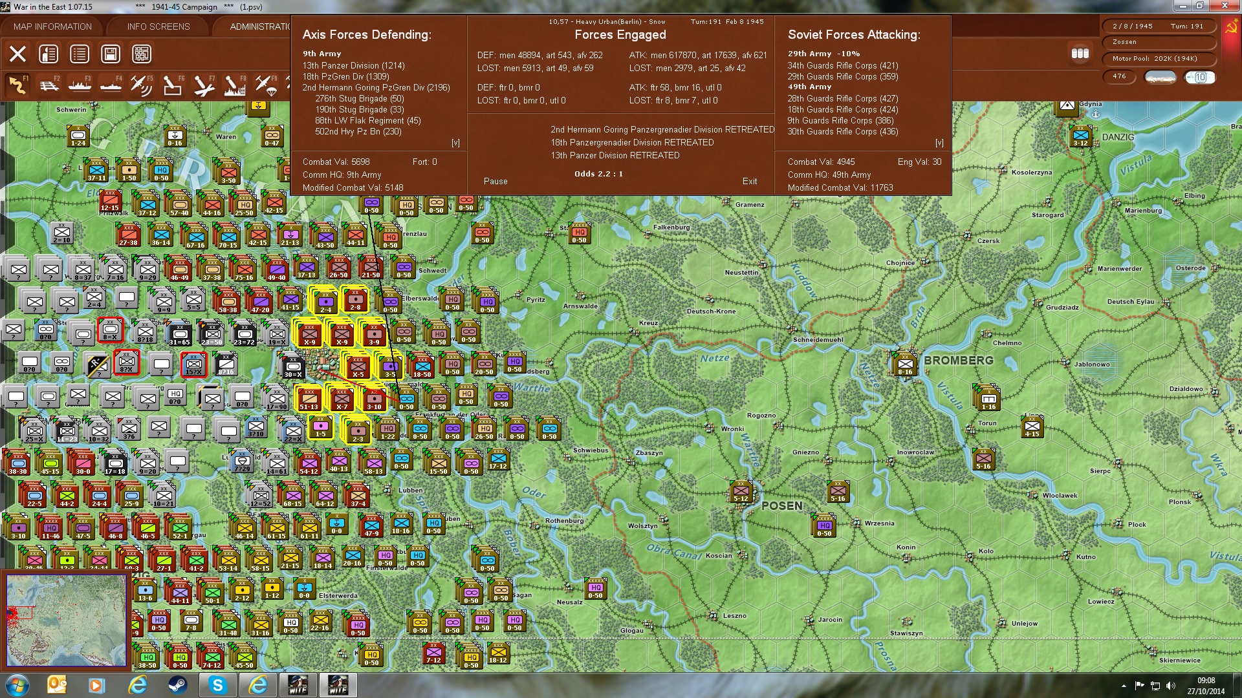Viewport: 1242px width, 698px height.
Task: Select the 5-12 unit near Posen
Action: pyautogui.click(x=741, y=491)
